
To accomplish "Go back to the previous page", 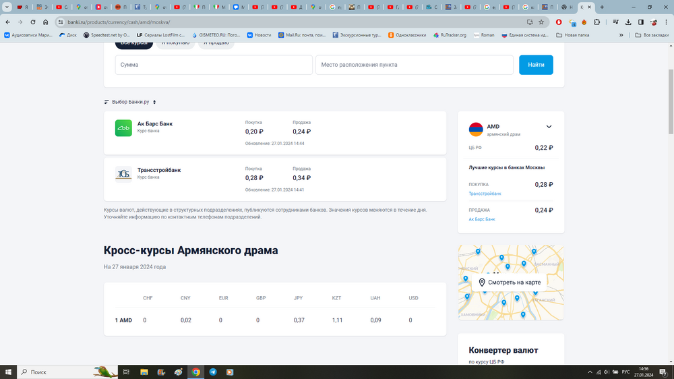I will [x=7, y=22].
